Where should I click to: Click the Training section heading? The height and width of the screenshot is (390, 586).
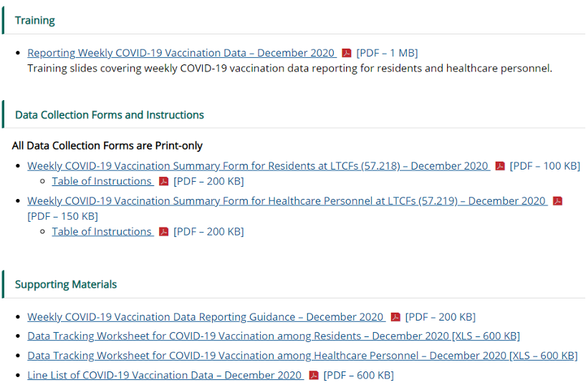tap(35, 20)
